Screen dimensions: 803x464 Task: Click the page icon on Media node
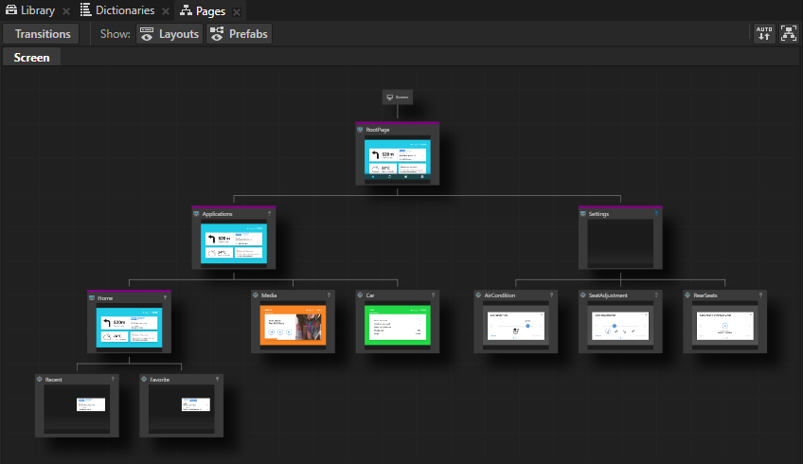tap(257, 295)
